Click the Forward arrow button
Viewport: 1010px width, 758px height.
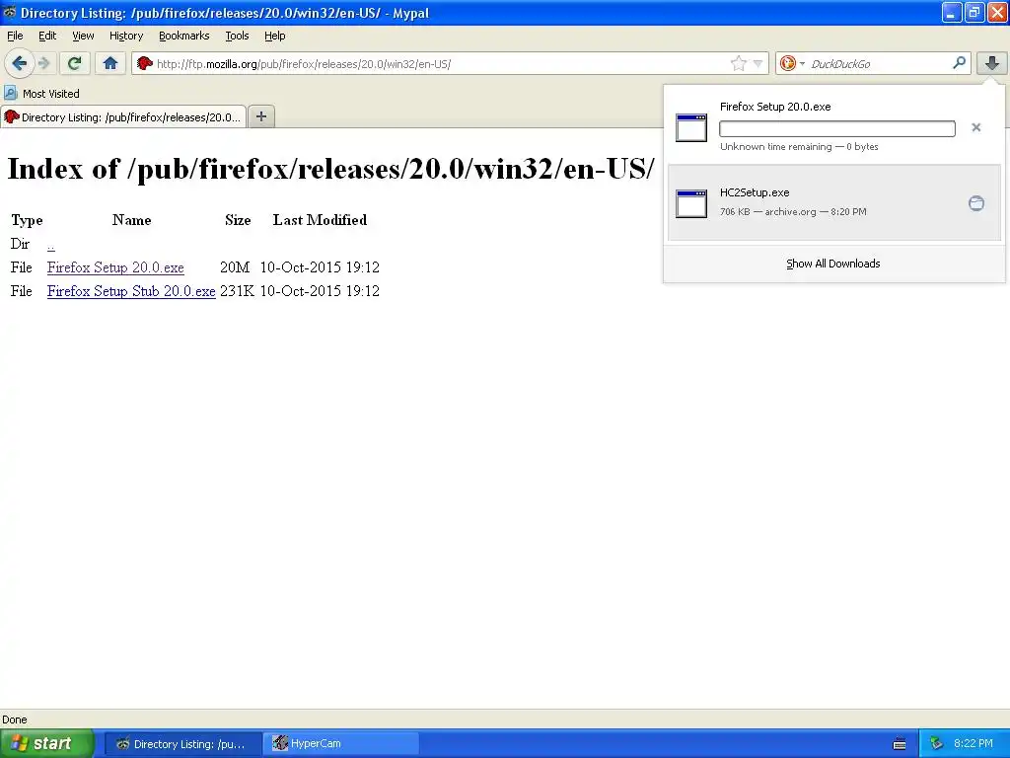[43, 63]
